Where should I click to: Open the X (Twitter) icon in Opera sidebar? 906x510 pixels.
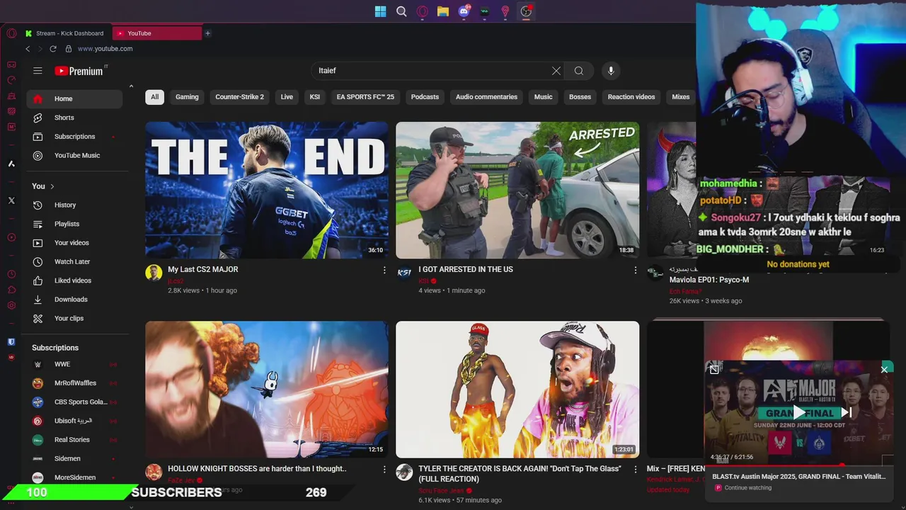[x=11, y=200]
